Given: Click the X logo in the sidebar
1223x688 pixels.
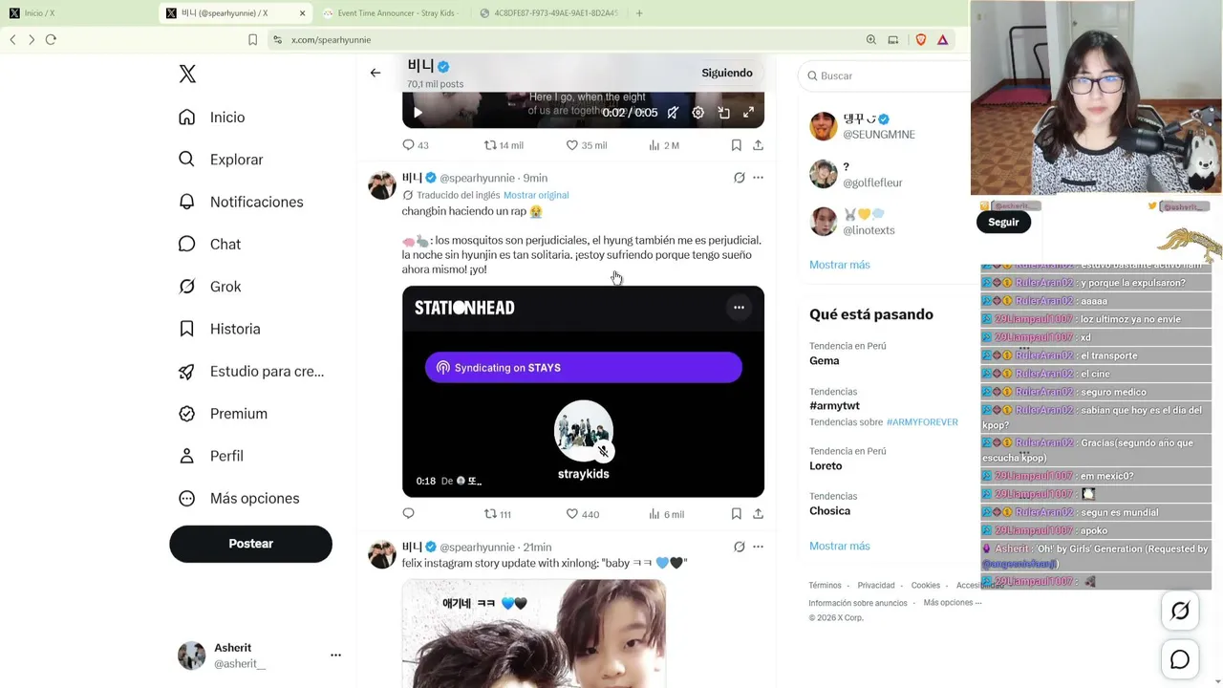Looking at the screenshot, I should pos(187,75).
